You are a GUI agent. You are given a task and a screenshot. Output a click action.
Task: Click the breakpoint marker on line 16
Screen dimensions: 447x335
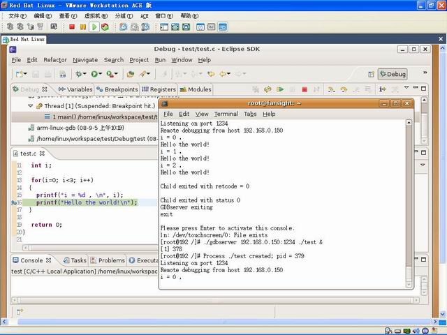(x=14, y=202)
